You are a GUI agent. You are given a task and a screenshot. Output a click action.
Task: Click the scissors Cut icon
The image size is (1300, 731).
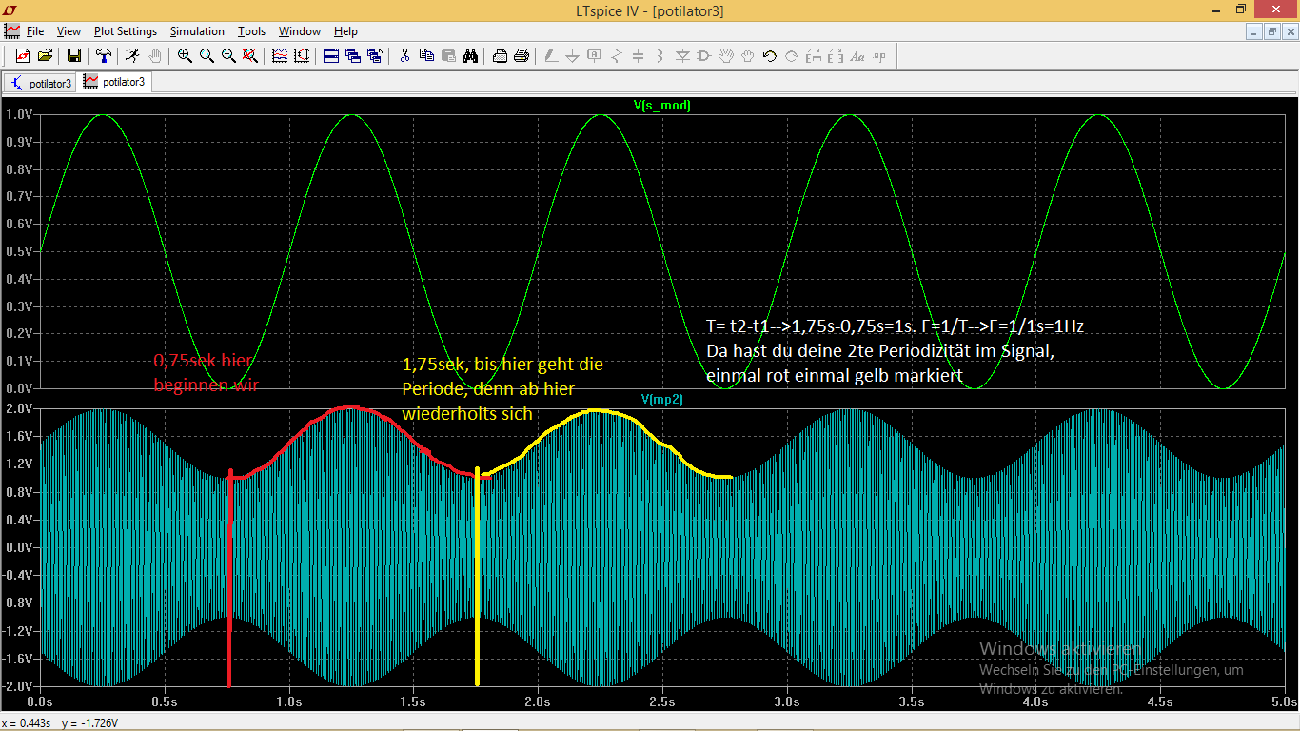click(404, 56)
